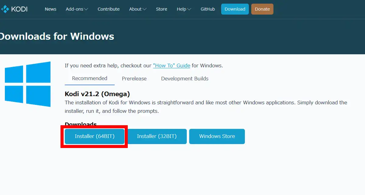Click the large Windows logo image

(28, 84)
